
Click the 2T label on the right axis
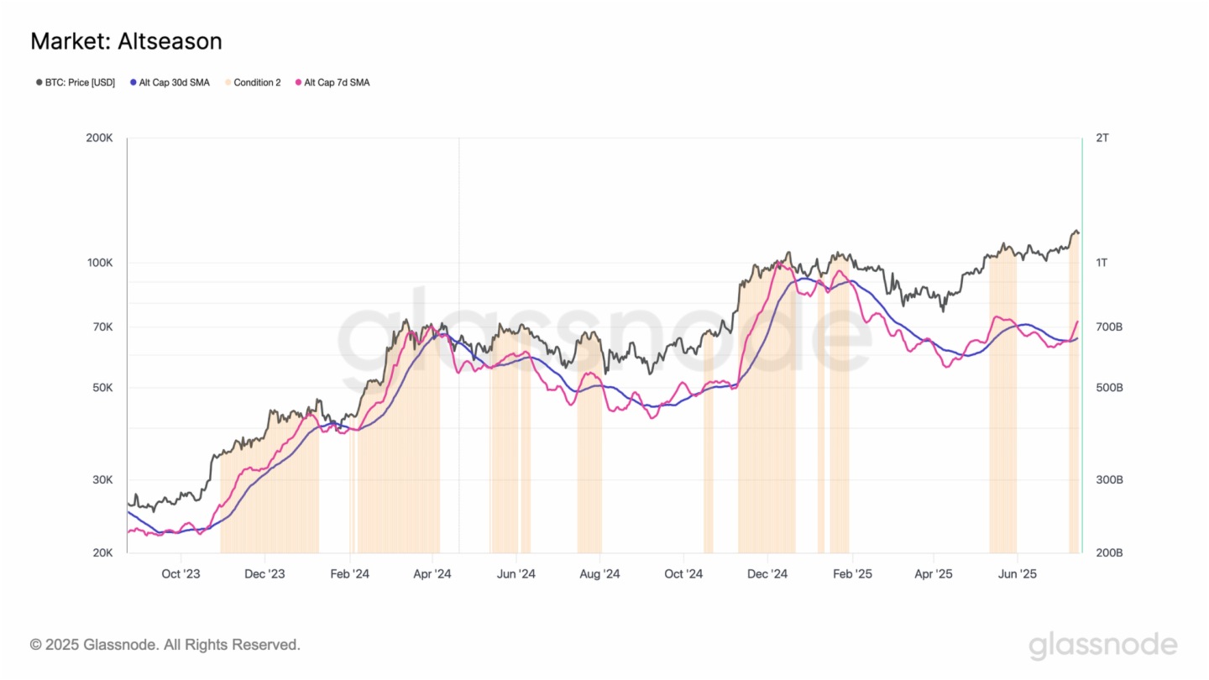click(1102, 138)
